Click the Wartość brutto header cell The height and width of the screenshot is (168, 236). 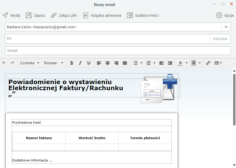click(x=92, y=138)
